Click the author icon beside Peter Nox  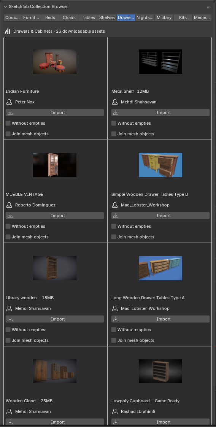tap(9, 102)
